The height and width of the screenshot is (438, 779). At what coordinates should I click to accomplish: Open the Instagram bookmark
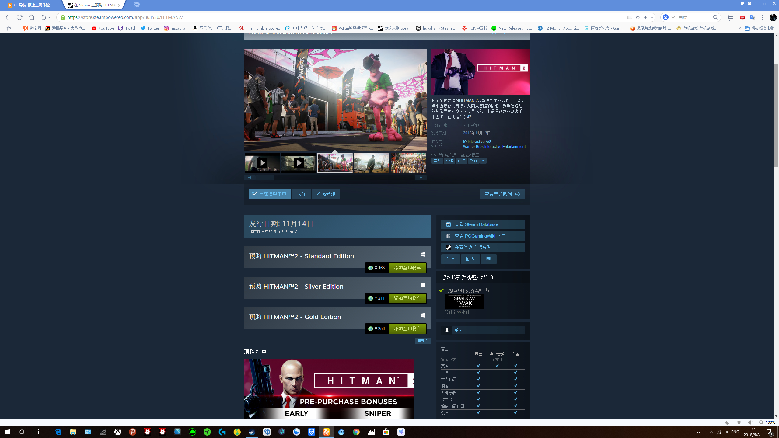(x=176, y=28)
